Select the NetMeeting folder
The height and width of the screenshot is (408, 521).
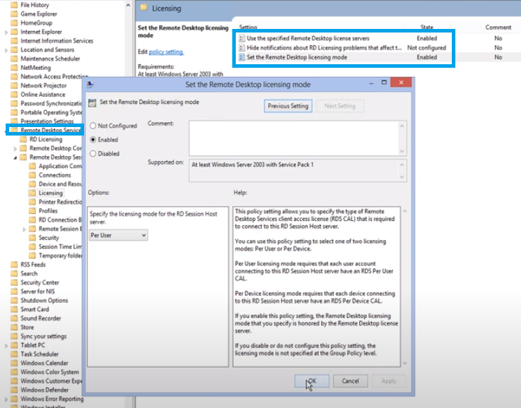pyautogui.click(x=35, y=68)
